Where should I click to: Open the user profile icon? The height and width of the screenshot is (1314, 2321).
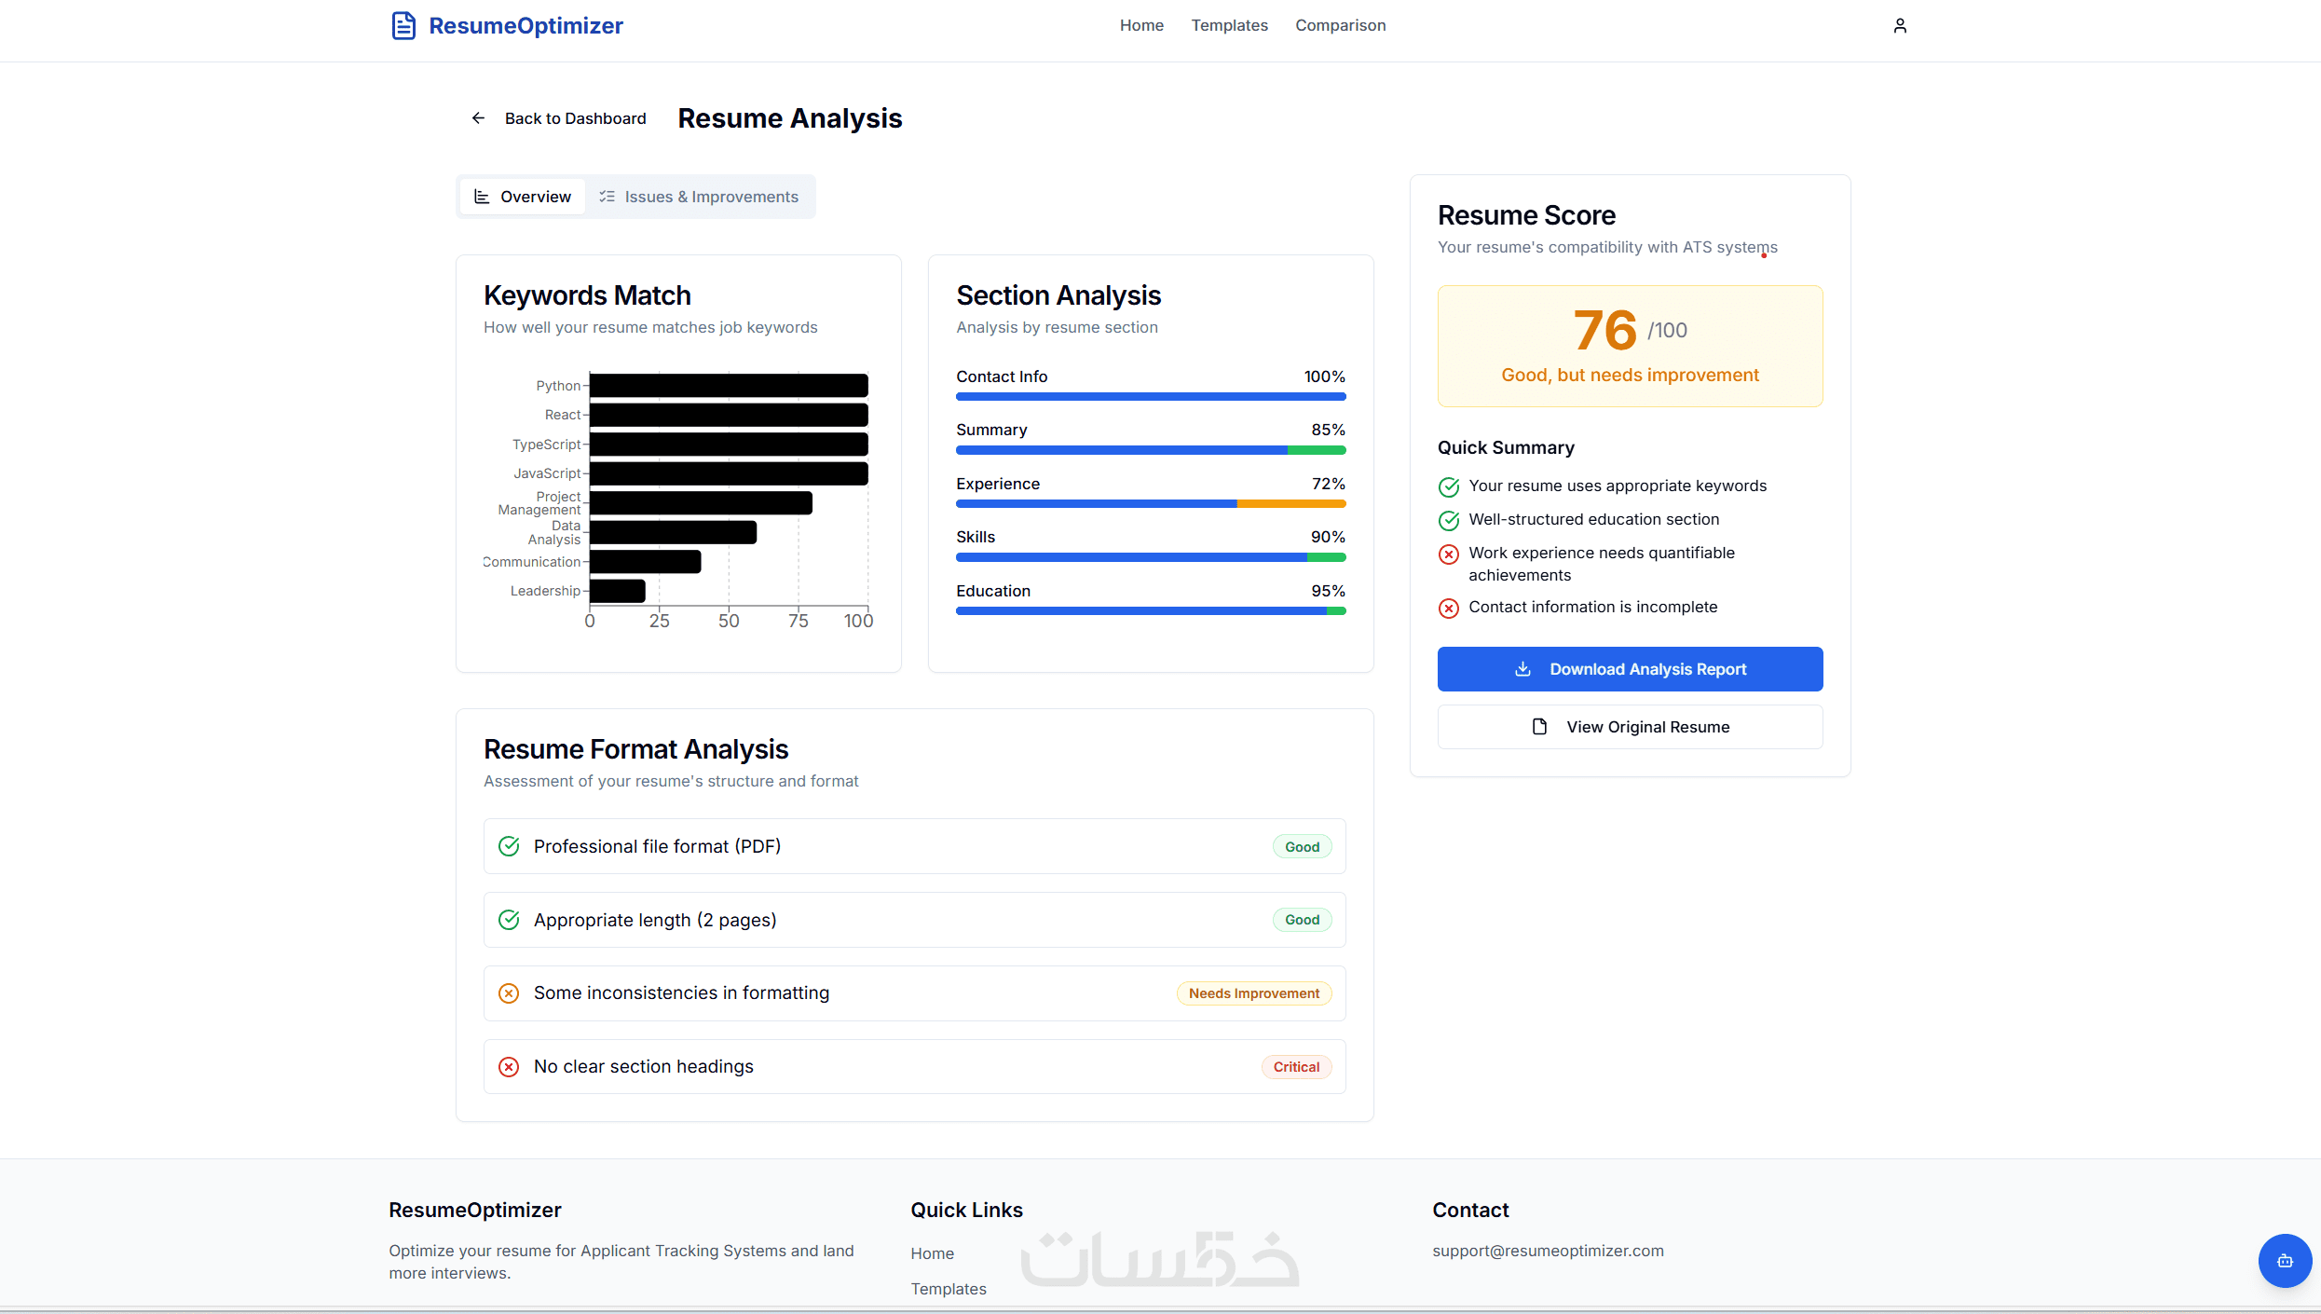[x=1900, y=25]
